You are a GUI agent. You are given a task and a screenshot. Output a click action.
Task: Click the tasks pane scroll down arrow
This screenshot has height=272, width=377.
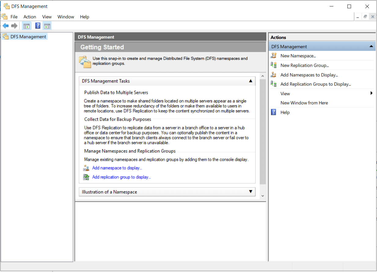pos(263,196)
